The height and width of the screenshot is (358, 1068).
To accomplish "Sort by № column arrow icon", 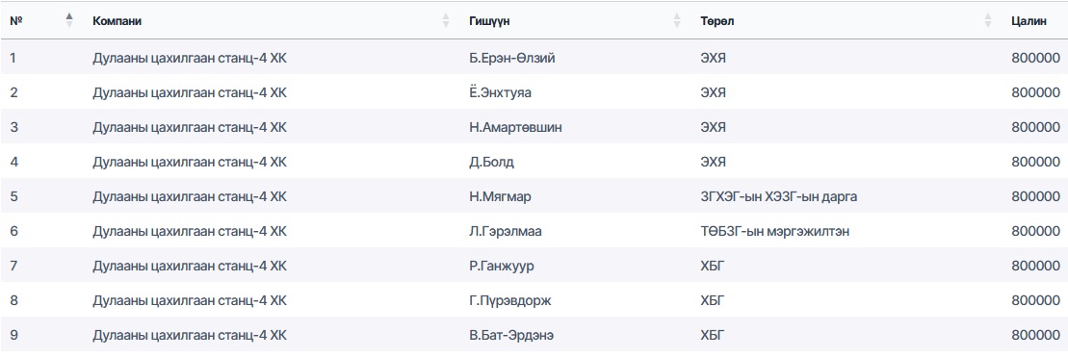I will pos(68,20).
